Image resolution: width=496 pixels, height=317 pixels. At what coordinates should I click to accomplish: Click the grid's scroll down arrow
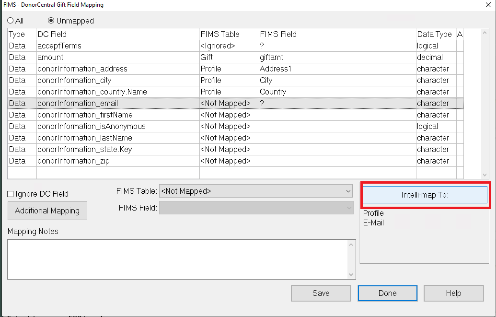[484, 175]
